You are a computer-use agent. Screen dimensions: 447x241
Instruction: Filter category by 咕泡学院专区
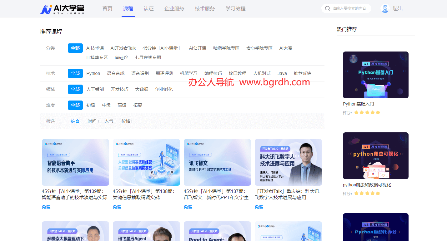[x=226, y=48]
